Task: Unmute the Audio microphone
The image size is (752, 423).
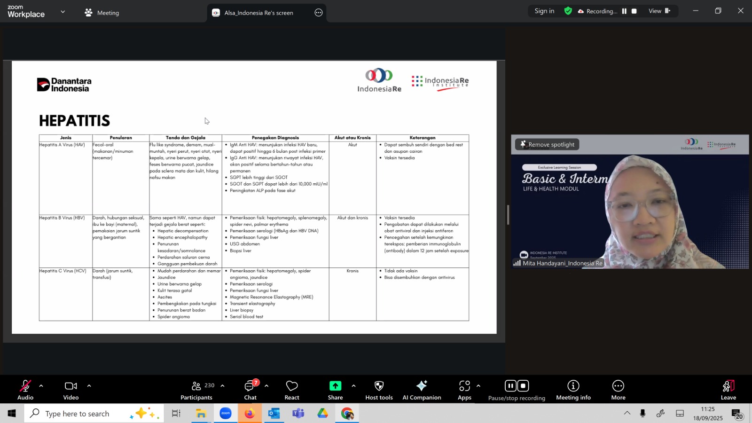Action: (25, 390)
